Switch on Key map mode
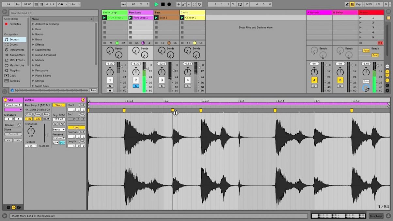 (x=358, y=4)
